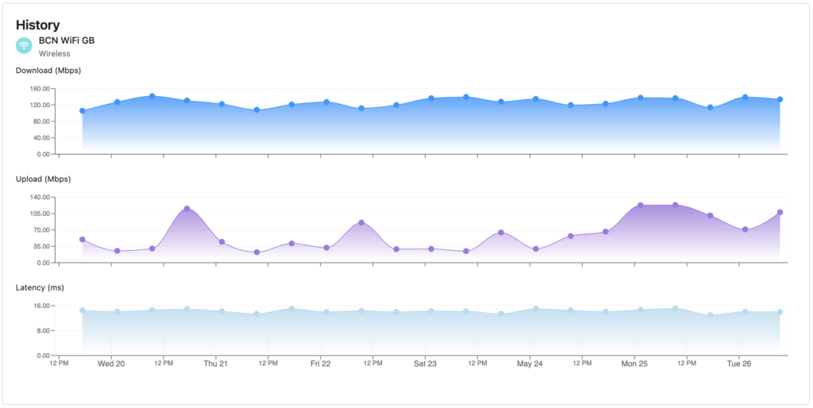Select the "History" heading

click(38, 25)
